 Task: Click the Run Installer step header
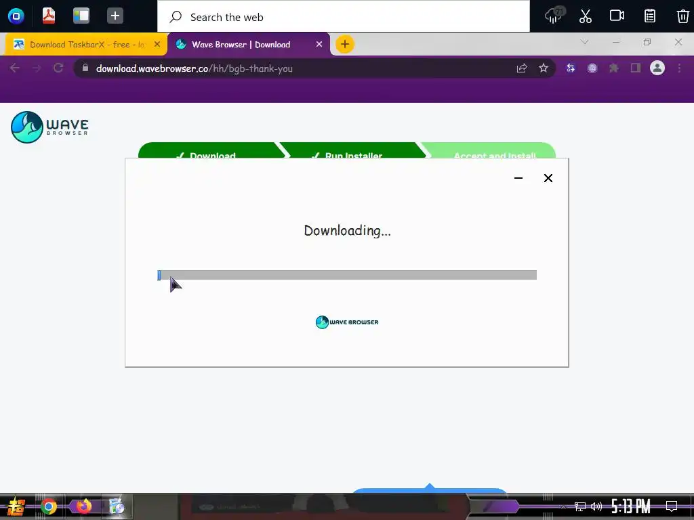coord(352,150)
